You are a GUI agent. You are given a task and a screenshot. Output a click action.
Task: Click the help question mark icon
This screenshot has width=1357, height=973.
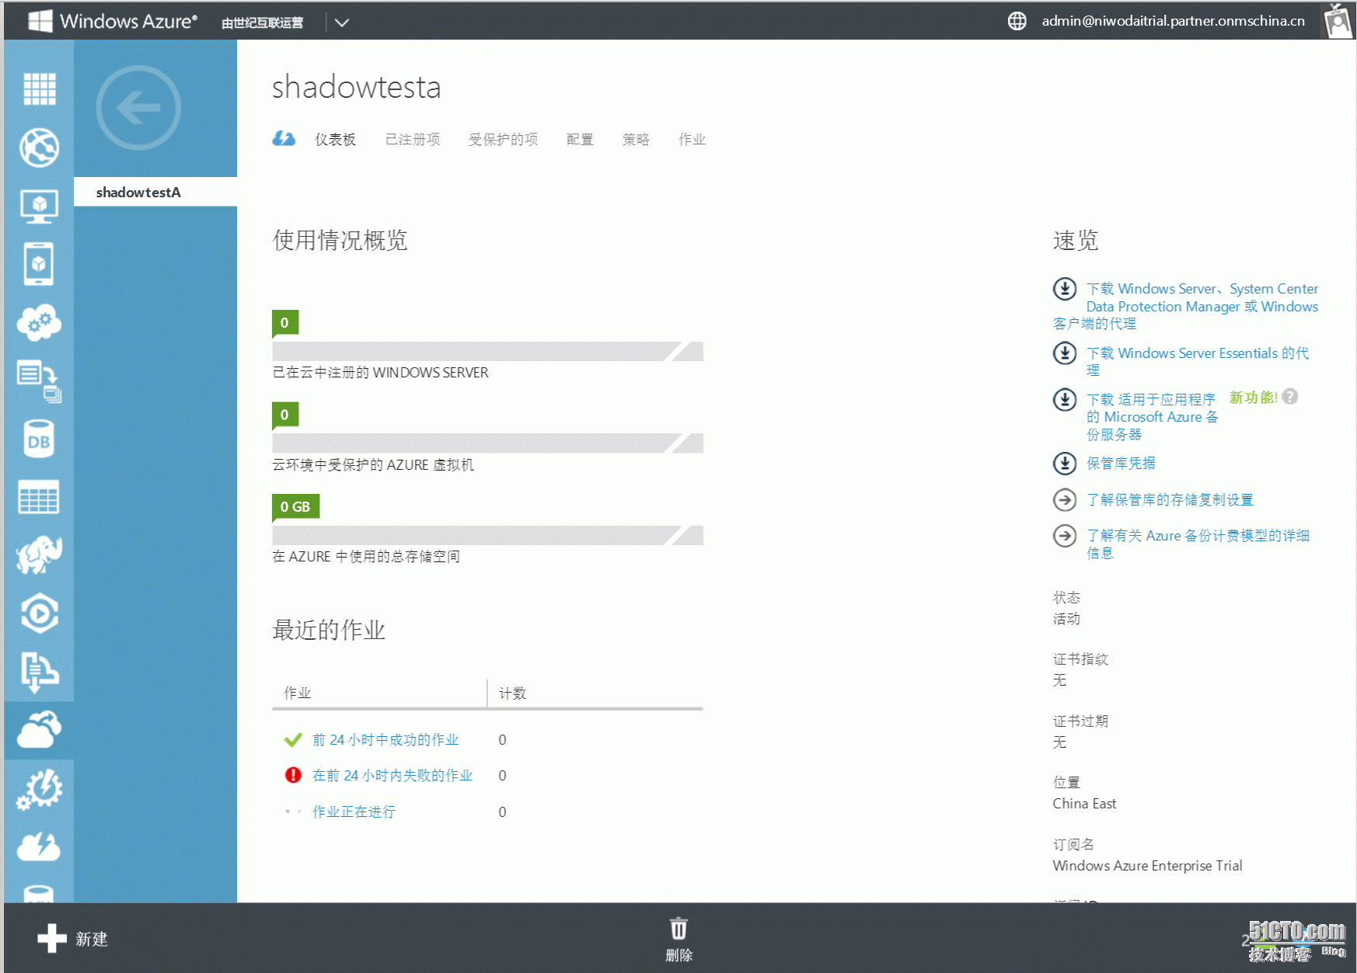coord(1290,397)
